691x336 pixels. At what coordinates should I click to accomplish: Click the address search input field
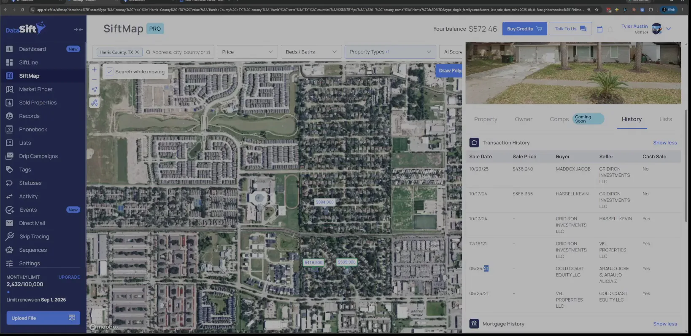point(180,52)
